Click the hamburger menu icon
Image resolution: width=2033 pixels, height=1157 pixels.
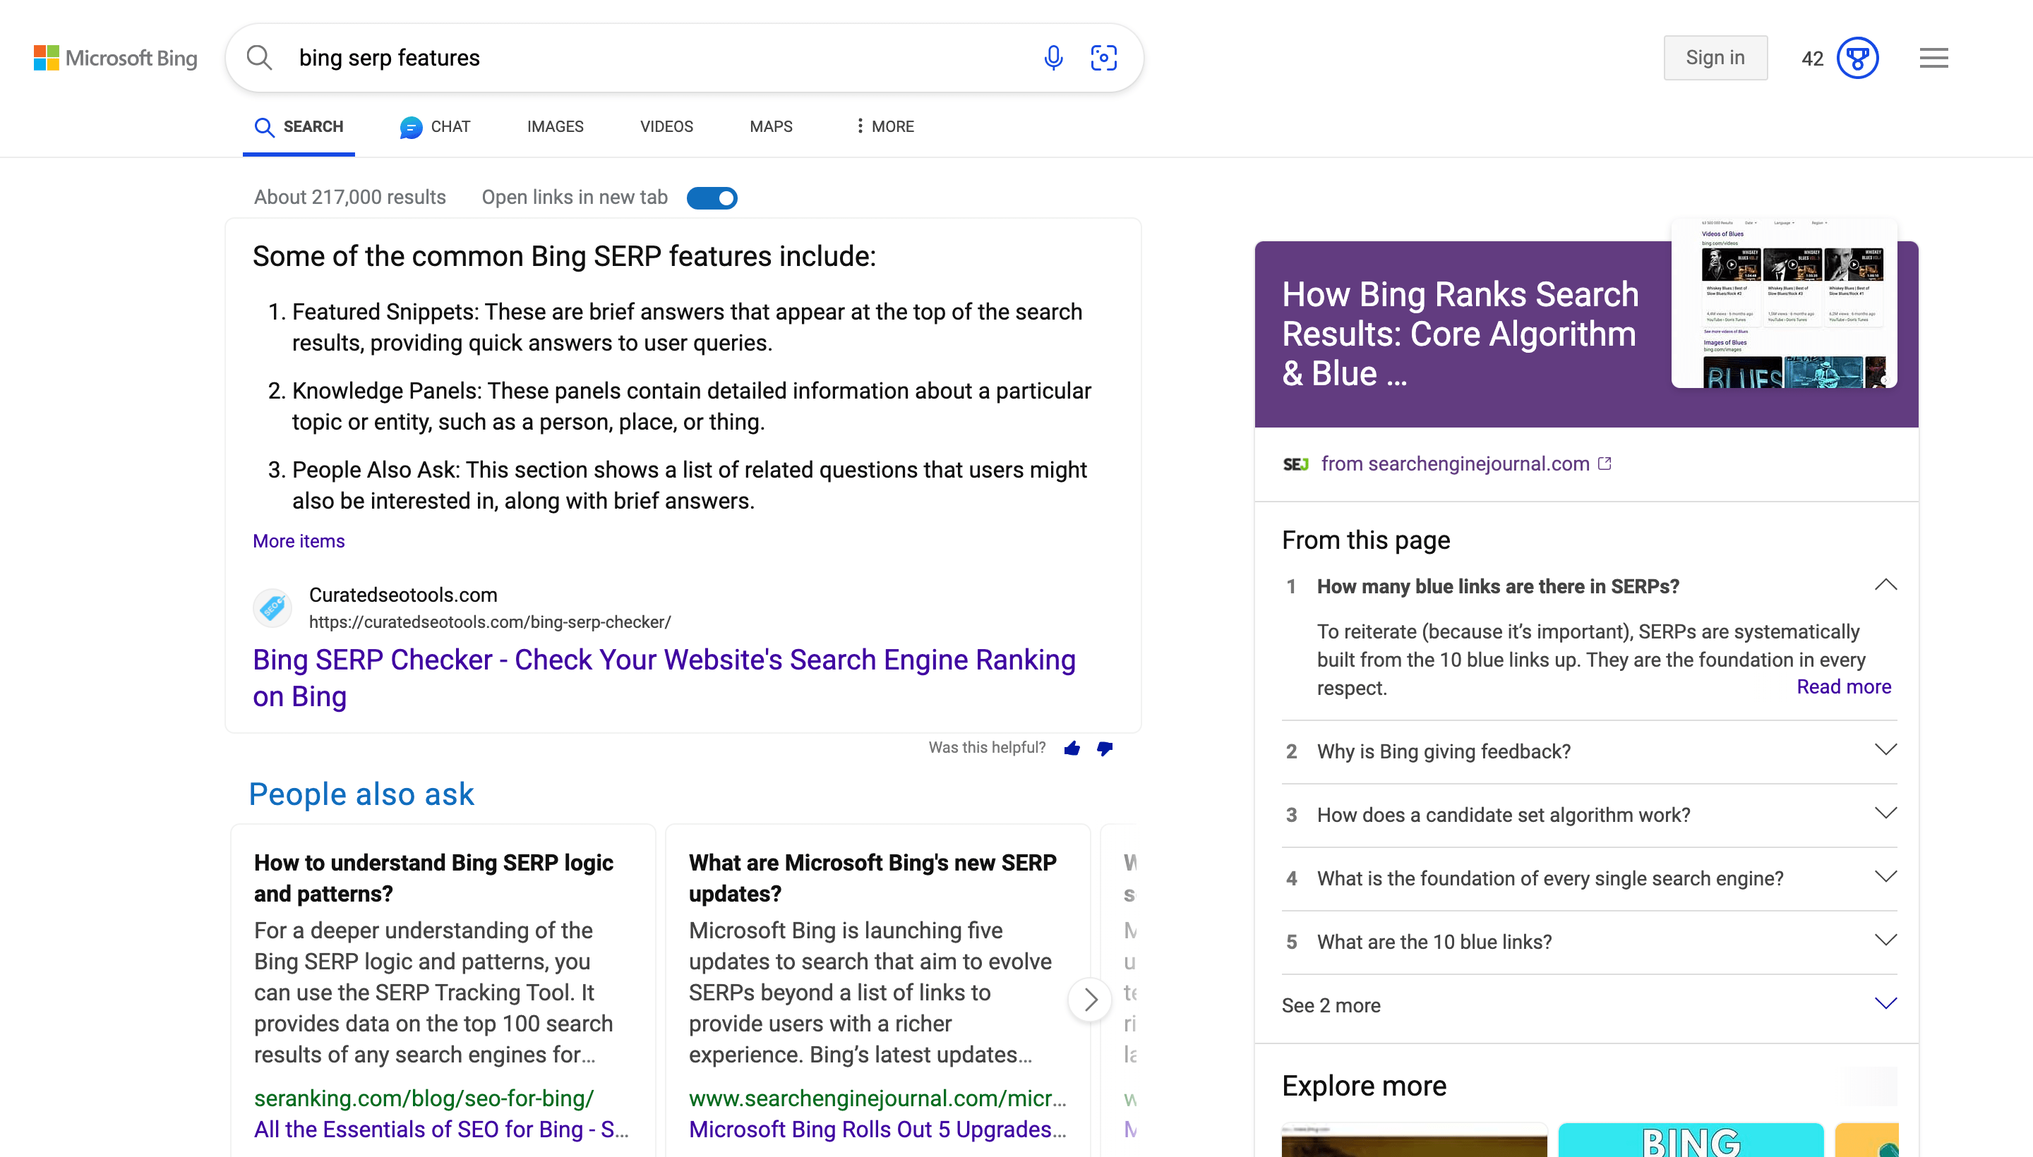pos(1931,57)
